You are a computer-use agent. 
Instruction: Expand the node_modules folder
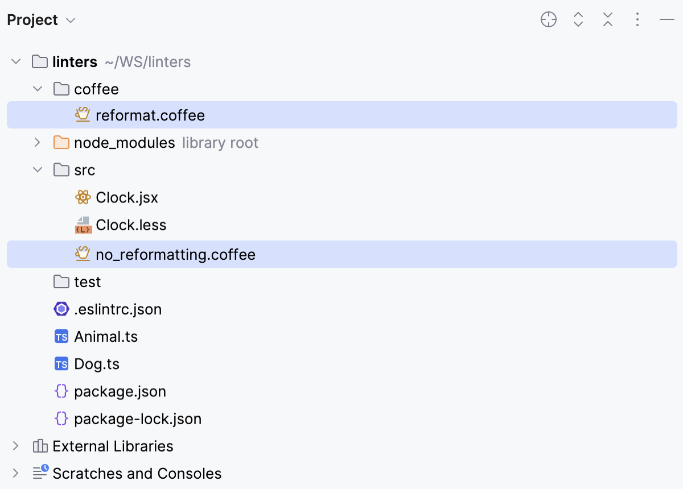click(x=38, y=142)
